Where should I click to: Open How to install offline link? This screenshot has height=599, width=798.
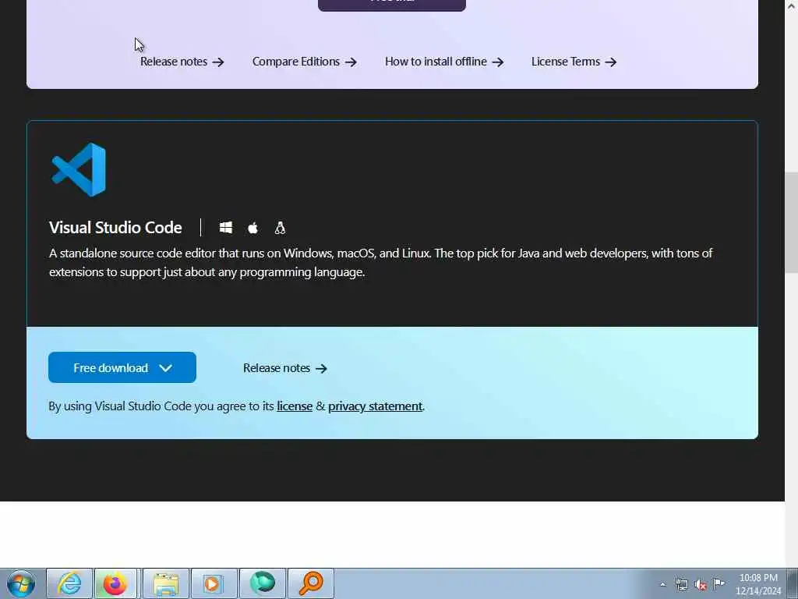[x=444, y=62]
